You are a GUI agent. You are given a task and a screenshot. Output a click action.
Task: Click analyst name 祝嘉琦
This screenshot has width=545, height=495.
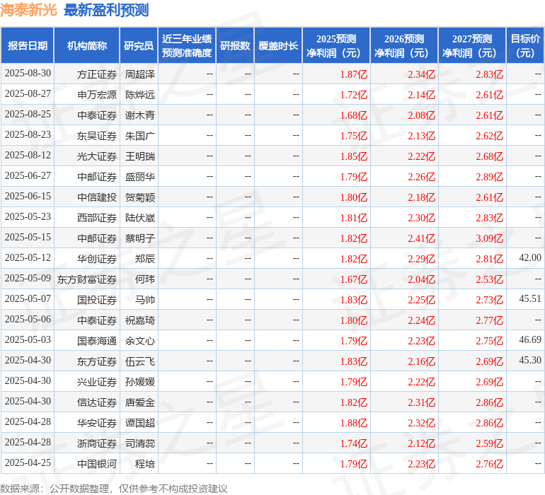139,320
